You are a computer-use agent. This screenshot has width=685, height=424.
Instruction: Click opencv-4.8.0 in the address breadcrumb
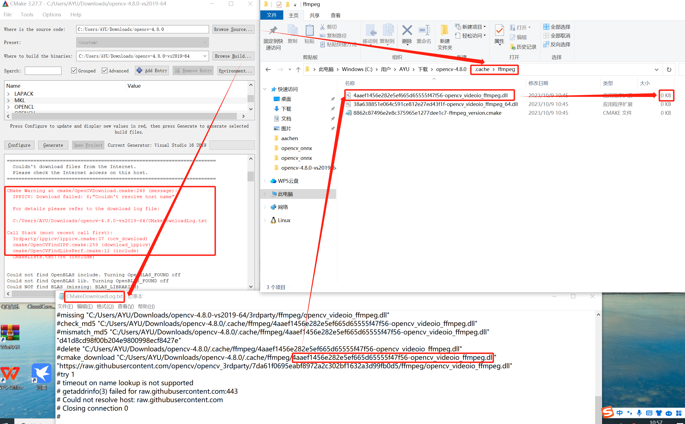451,69
